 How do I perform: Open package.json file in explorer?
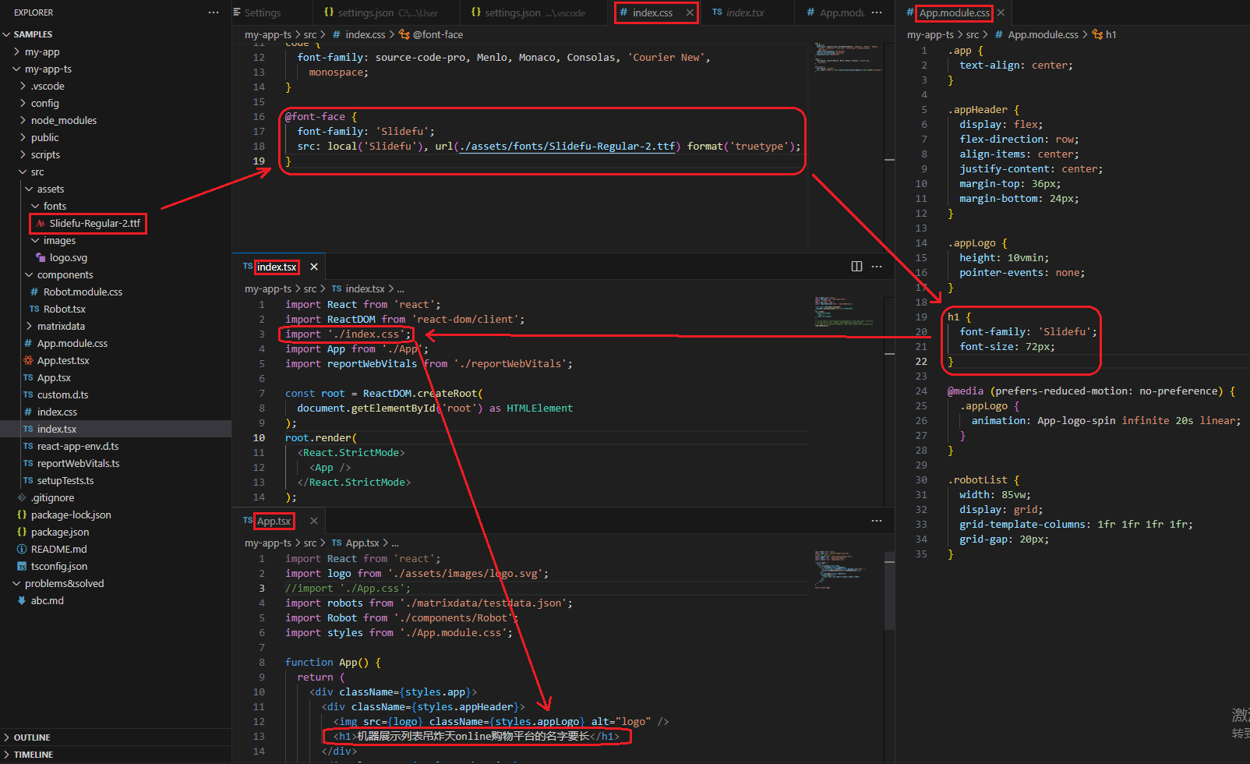coord(60,532)
